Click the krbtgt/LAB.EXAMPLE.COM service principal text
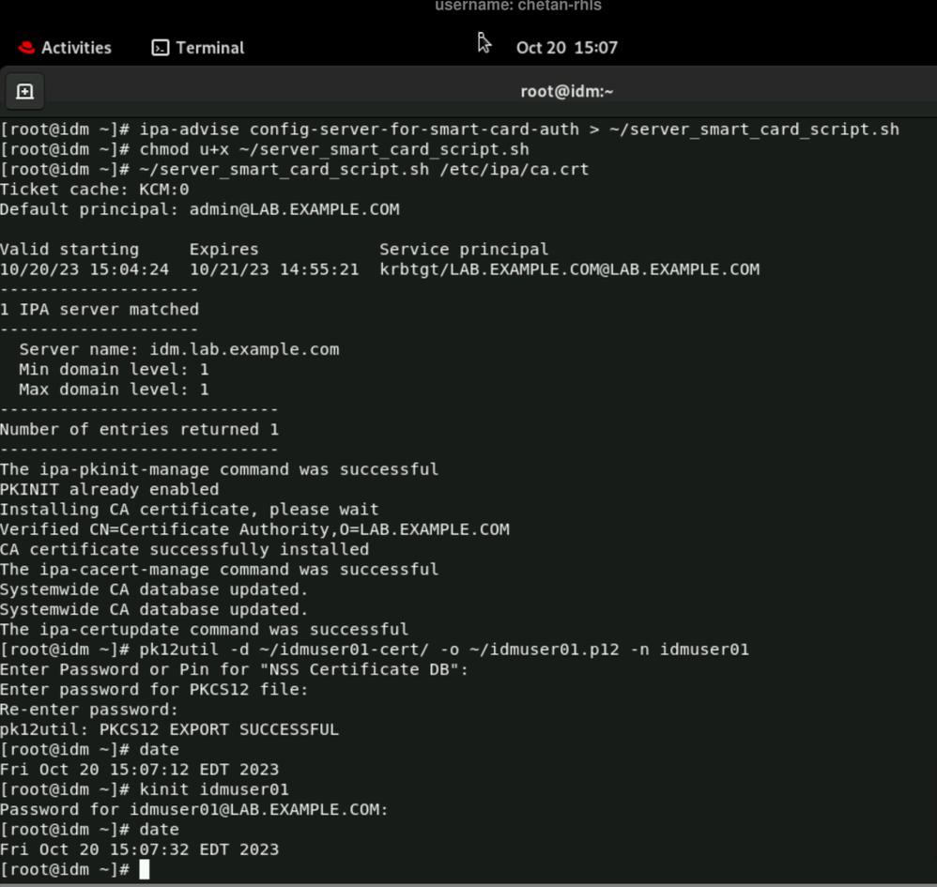The image size is (937, 887). coord(569,269)
